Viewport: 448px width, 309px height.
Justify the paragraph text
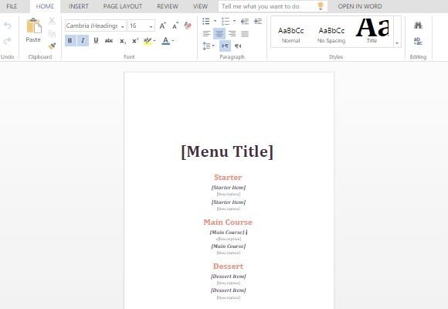click(x=245, y=34)
